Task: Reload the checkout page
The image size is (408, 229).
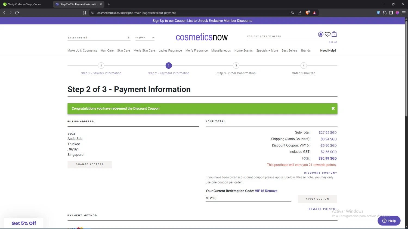Action: [x=17, y=13]
